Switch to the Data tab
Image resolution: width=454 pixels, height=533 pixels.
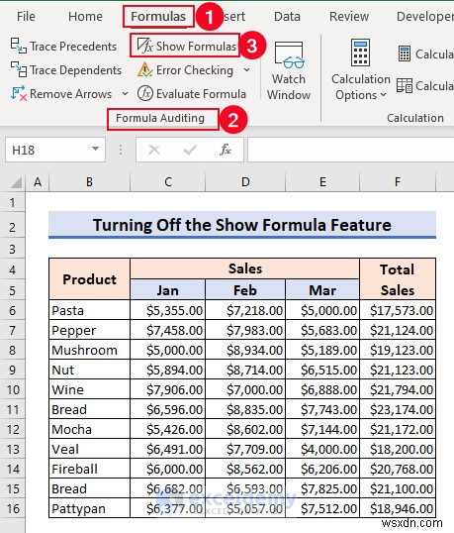(x=287, y=16)
